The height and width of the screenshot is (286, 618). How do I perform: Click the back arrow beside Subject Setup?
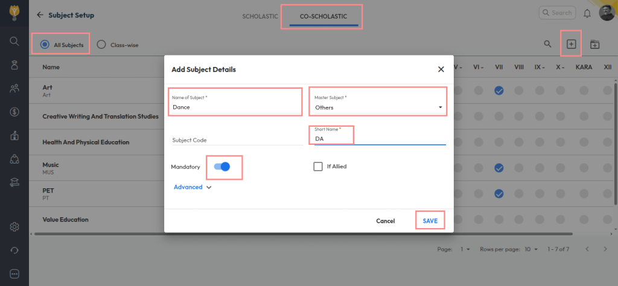point(40,14)
